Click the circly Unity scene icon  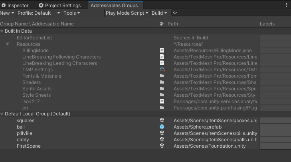(x=162, y=139)
